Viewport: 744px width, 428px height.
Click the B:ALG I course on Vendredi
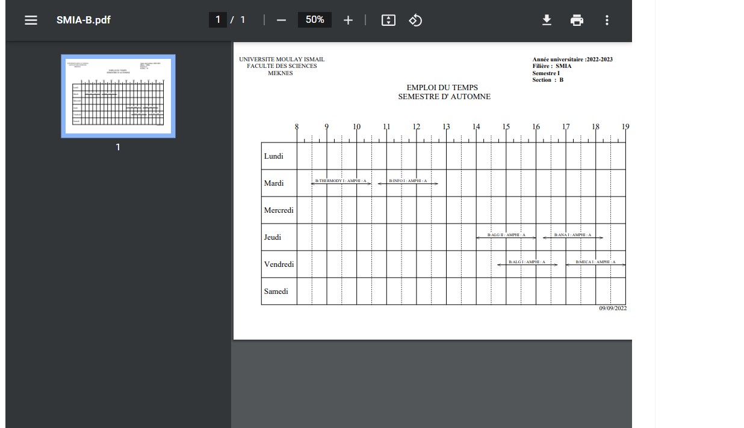coord(527,262)
